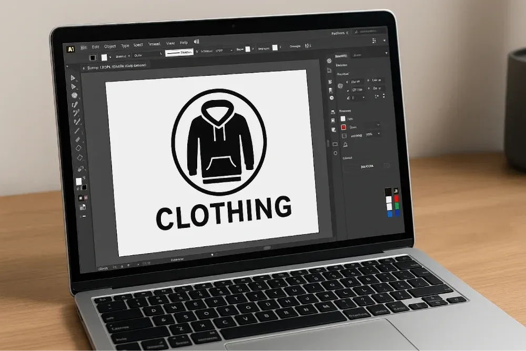The image size is (526, 351).
Task: Open the blend mode dropdown in the panel
Action: 378,125
